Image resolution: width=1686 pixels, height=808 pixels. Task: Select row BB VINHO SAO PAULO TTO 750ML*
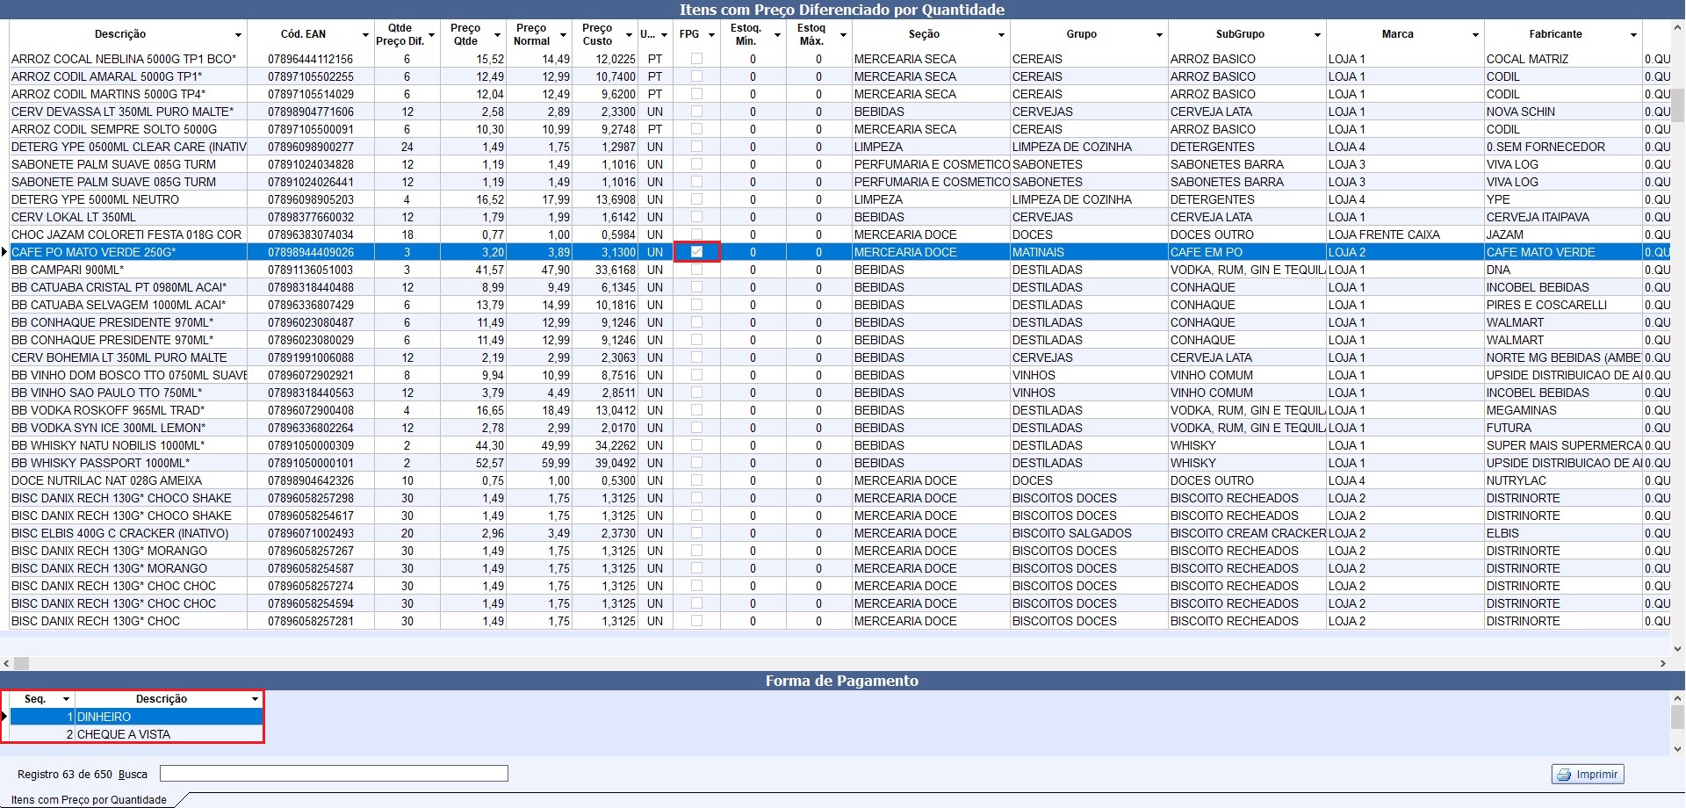click(x=839, y=393)
